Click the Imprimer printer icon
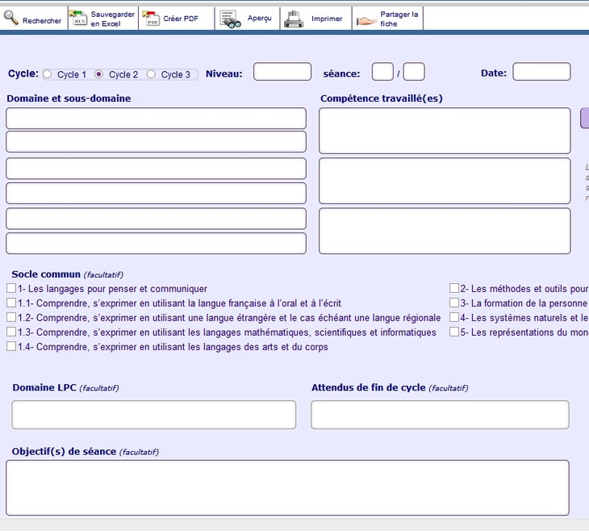Image resolution: width=589 pixels, height=531 pixels. point(294,19)
